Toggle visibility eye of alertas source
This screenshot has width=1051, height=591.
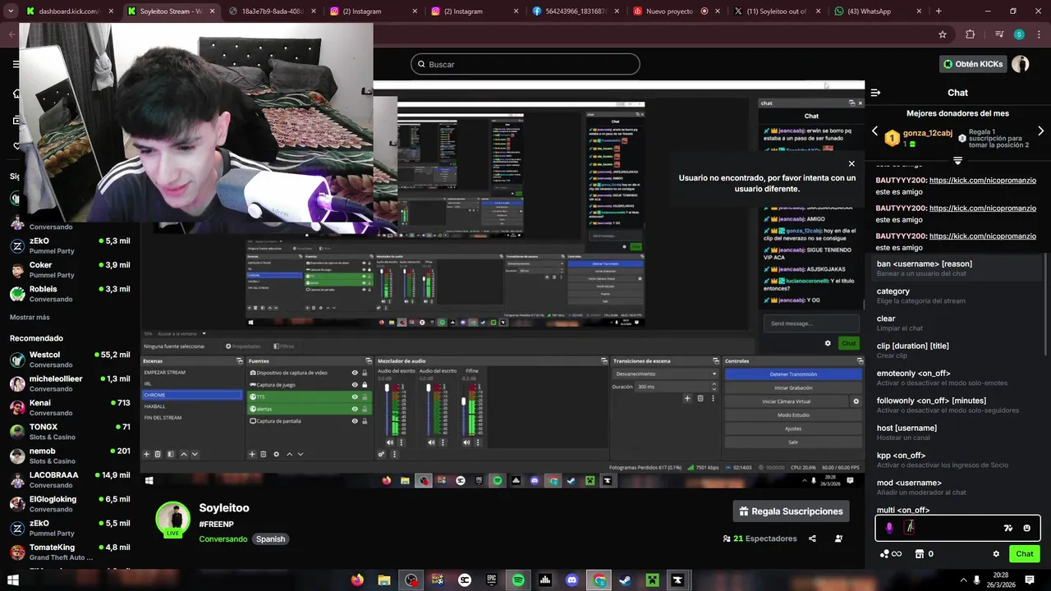[355, 409]
